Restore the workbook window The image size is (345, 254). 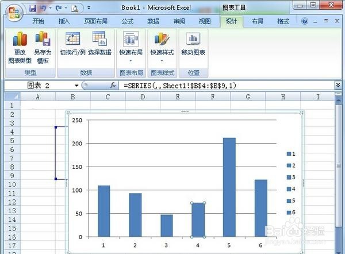(x=326, y=21)
